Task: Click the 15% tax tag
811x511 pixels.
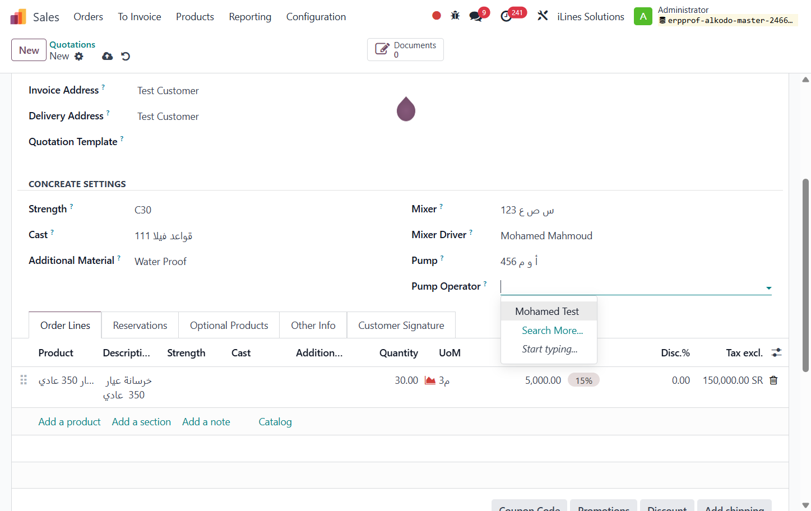Action: [583, 380]
